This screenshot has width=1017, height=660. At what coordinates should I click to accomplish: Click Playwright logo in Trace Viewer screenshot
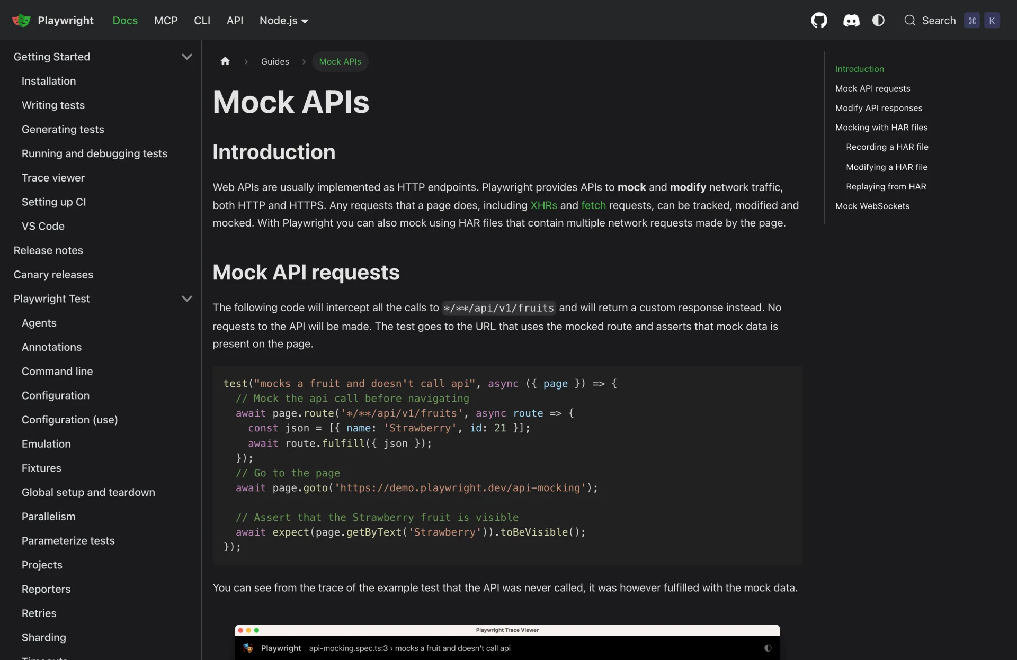point(248,648)
